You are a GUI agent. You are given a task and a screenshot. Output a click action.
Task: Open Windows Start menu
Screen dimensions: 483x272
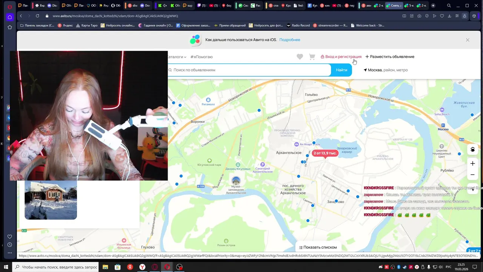(x=6, y=267)
